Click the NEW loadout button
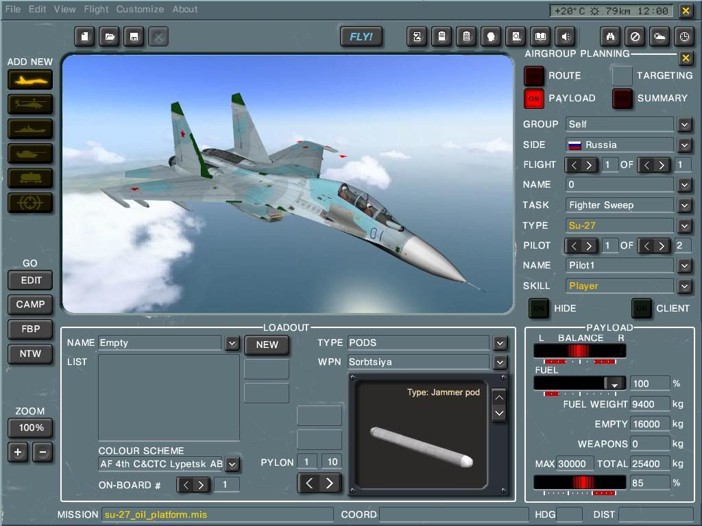702x526 pixels. click(x=267, y=345)
